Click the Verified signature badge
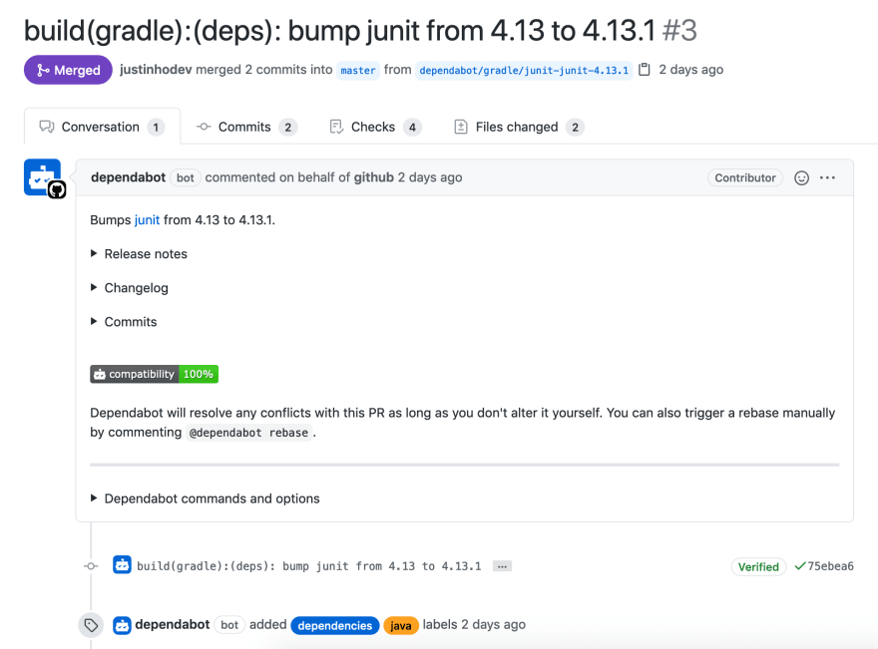Screen dimensions: 878x649 758,567
